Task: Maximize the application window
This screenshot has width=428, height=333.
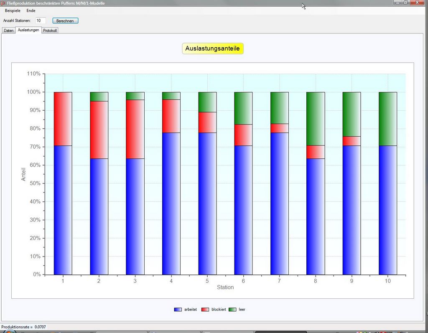Action: [405, 3]
